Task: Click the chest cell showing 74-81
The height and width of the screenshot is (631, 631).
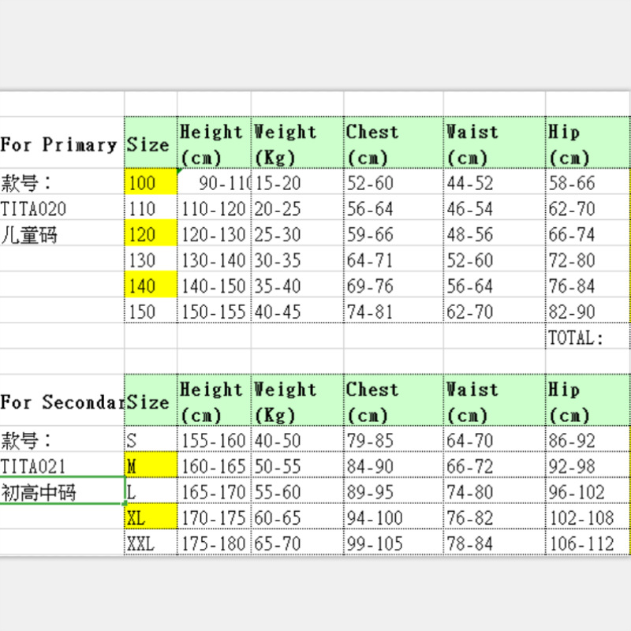Action: 393,312
